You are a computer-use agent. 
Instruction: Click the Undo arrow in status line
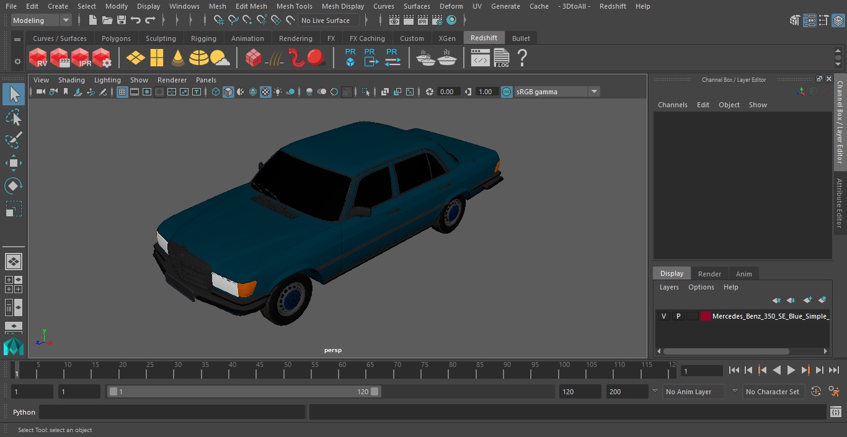point(136,20)
